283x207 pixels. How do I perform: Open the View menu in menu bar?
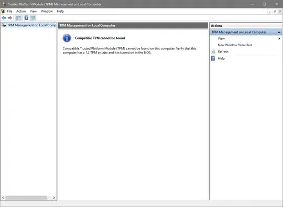point(33,11)
